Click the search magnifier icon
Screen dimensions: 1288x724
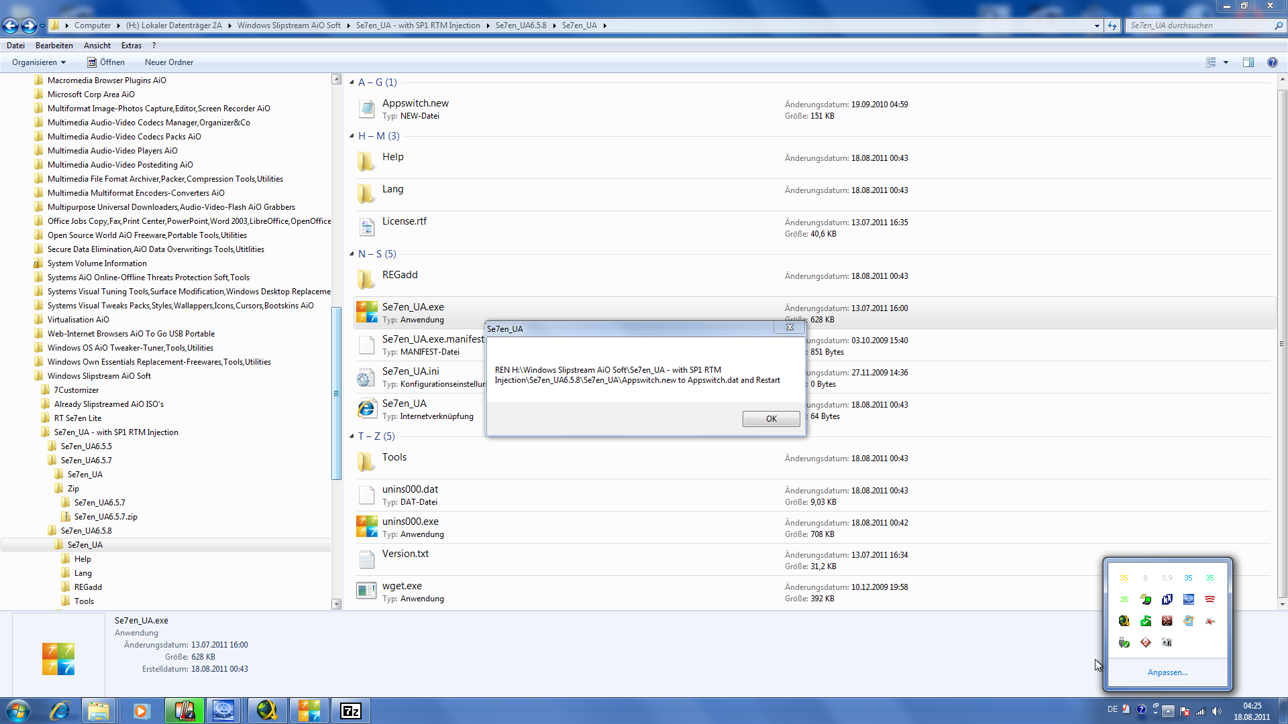coord(1279,25)
